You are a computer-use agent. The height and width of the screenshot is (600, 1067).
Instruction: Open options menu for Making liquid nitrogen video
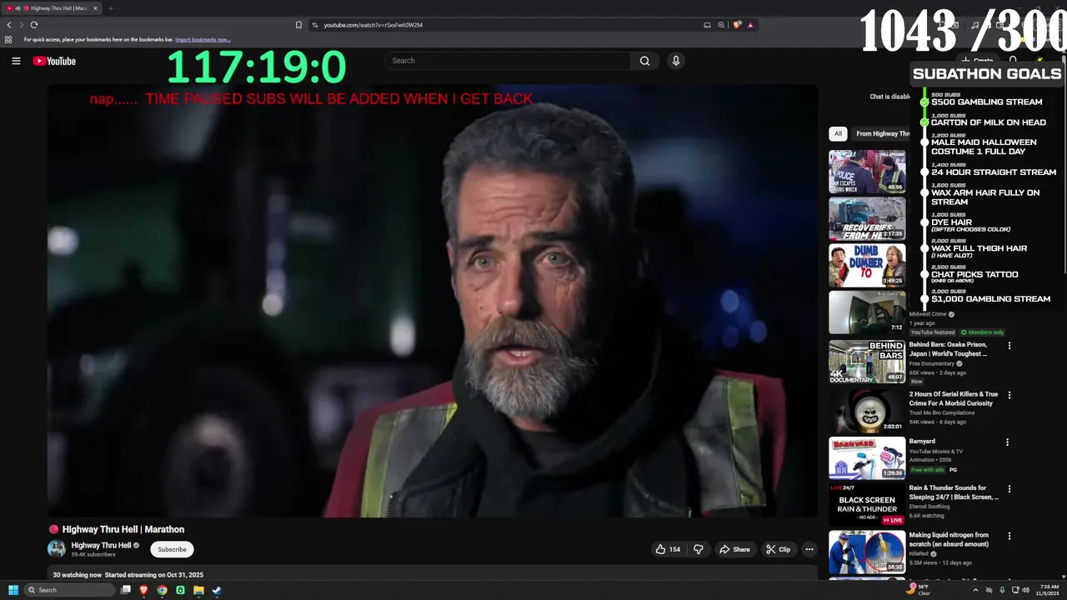click(1009, 536)
